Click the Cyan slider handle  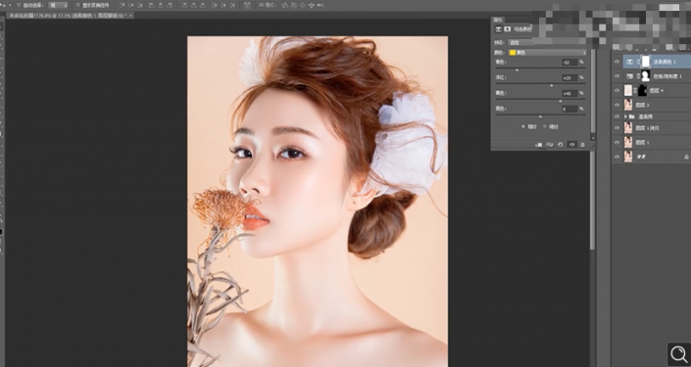(517, 69)
